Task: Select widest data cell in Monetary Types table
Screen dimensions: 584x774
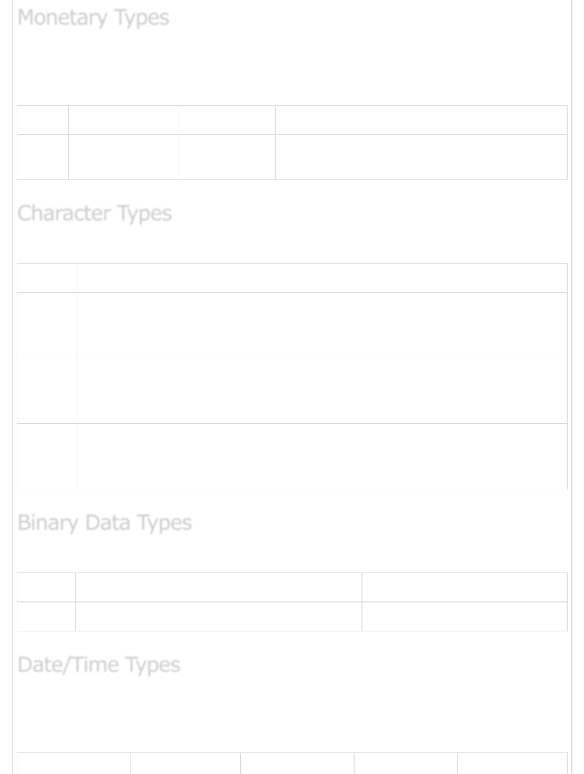Action: pyautogui.click(x=421, y=157)
